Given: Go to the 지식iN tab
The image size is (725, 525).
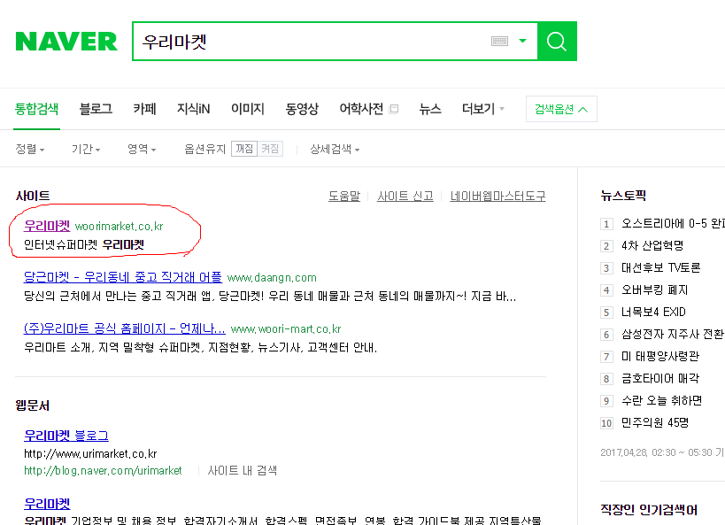Looking at the screenshot, I should (x=193, y=109).
